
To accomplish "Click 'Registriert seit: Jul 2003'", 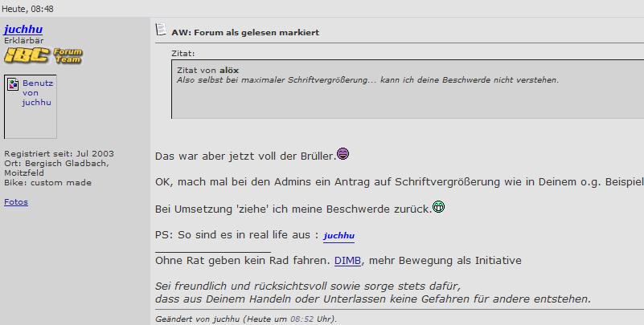I will [x=59, y=154].
